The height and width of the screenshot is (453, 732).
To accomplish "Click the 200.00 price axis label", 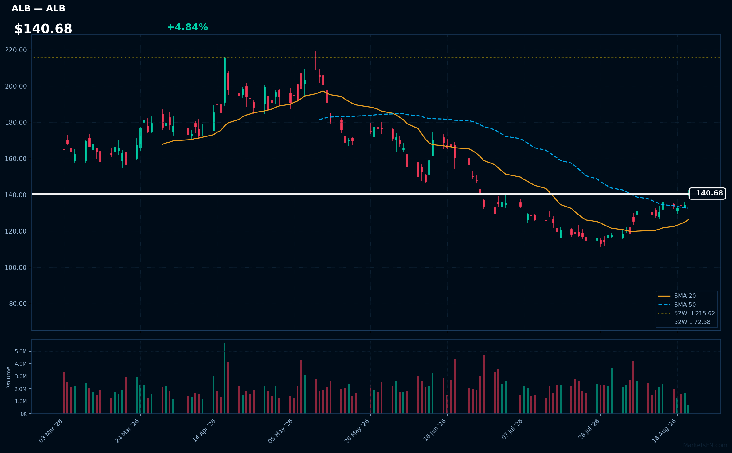I will [16, 86].
